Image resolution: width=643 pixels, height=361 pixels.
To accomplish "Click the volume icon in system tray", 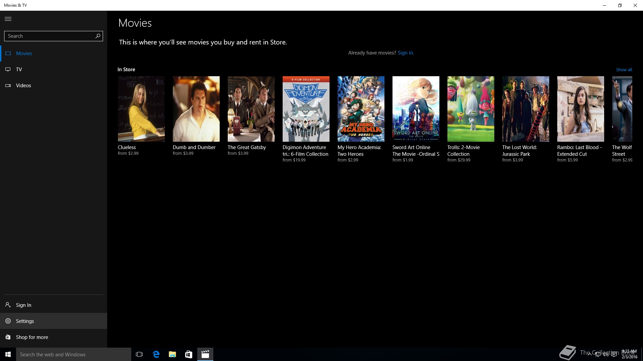I will tap(605, 355).
